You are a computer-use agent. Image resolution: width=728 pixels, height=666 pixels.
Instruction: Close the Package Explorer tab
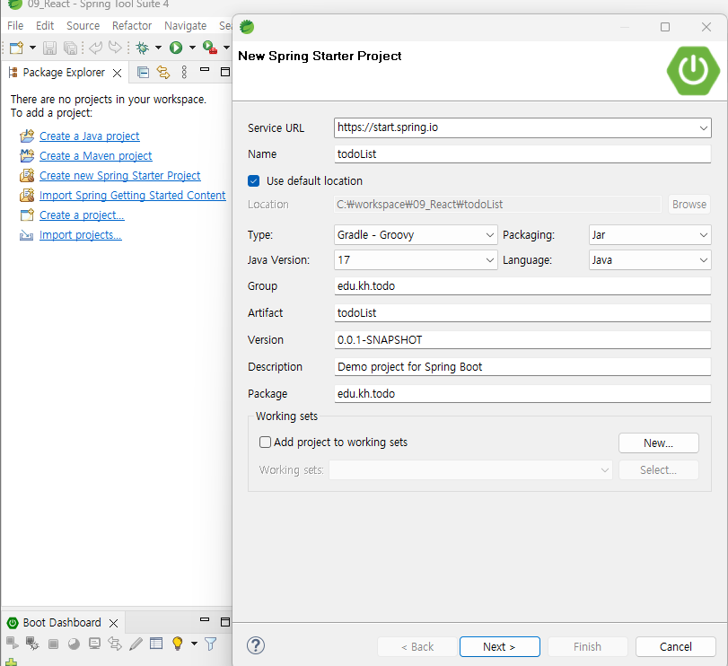[117, 73]
